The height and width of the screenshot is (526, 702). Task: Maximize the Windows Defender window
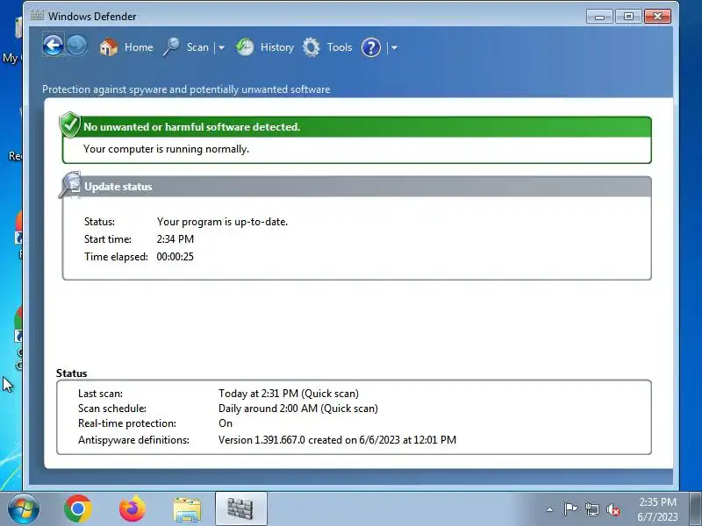628,17
